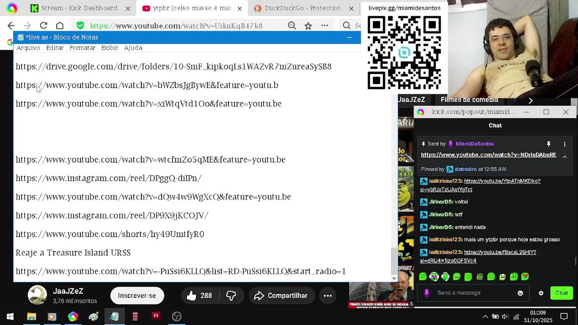Click the first green emote in row

423,277
